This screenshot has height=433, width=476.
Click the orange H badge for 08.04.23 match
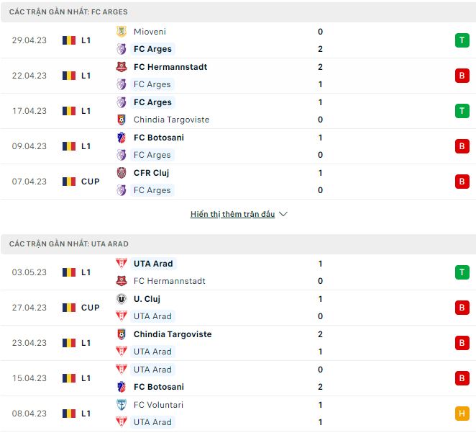click(x=462, y=414)
